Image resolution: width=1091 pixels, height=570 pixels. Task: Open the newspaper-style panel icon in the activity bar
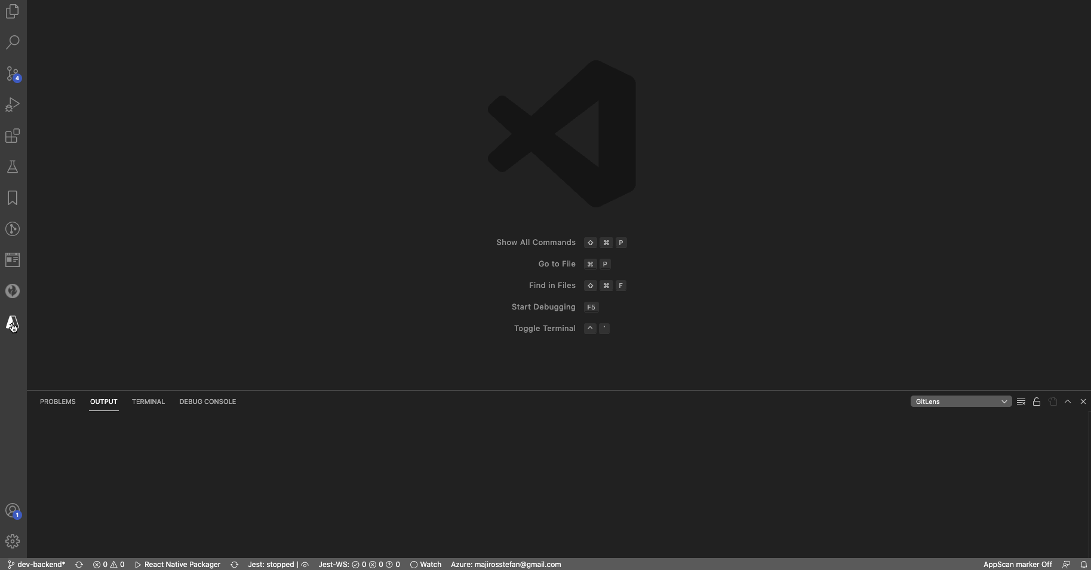click(13, 260)
